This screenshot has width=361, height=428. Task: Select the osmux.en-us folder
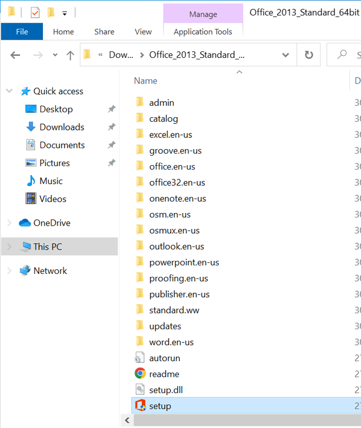click(x=174, y=231)
